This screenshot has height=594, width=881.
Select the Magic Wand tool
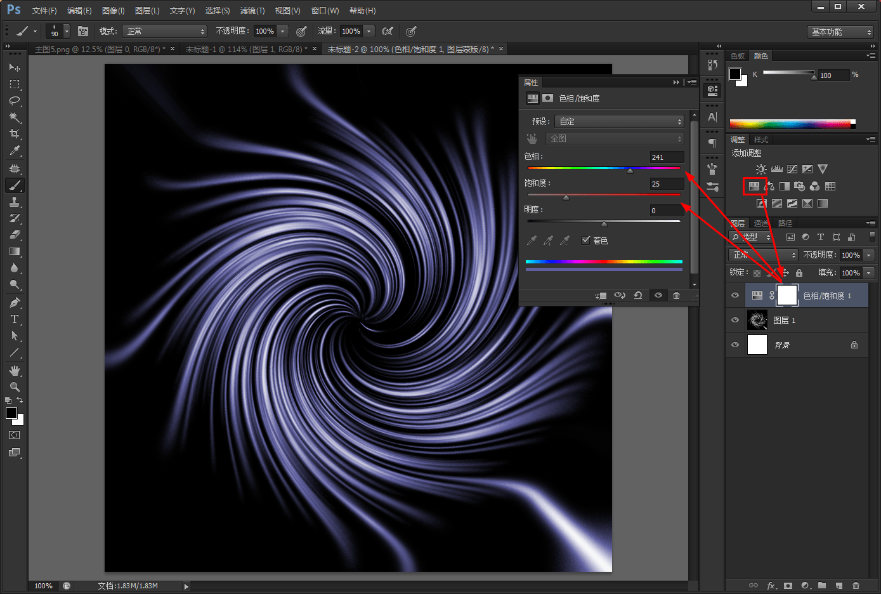pyautogui.click(x=15, y=117)
